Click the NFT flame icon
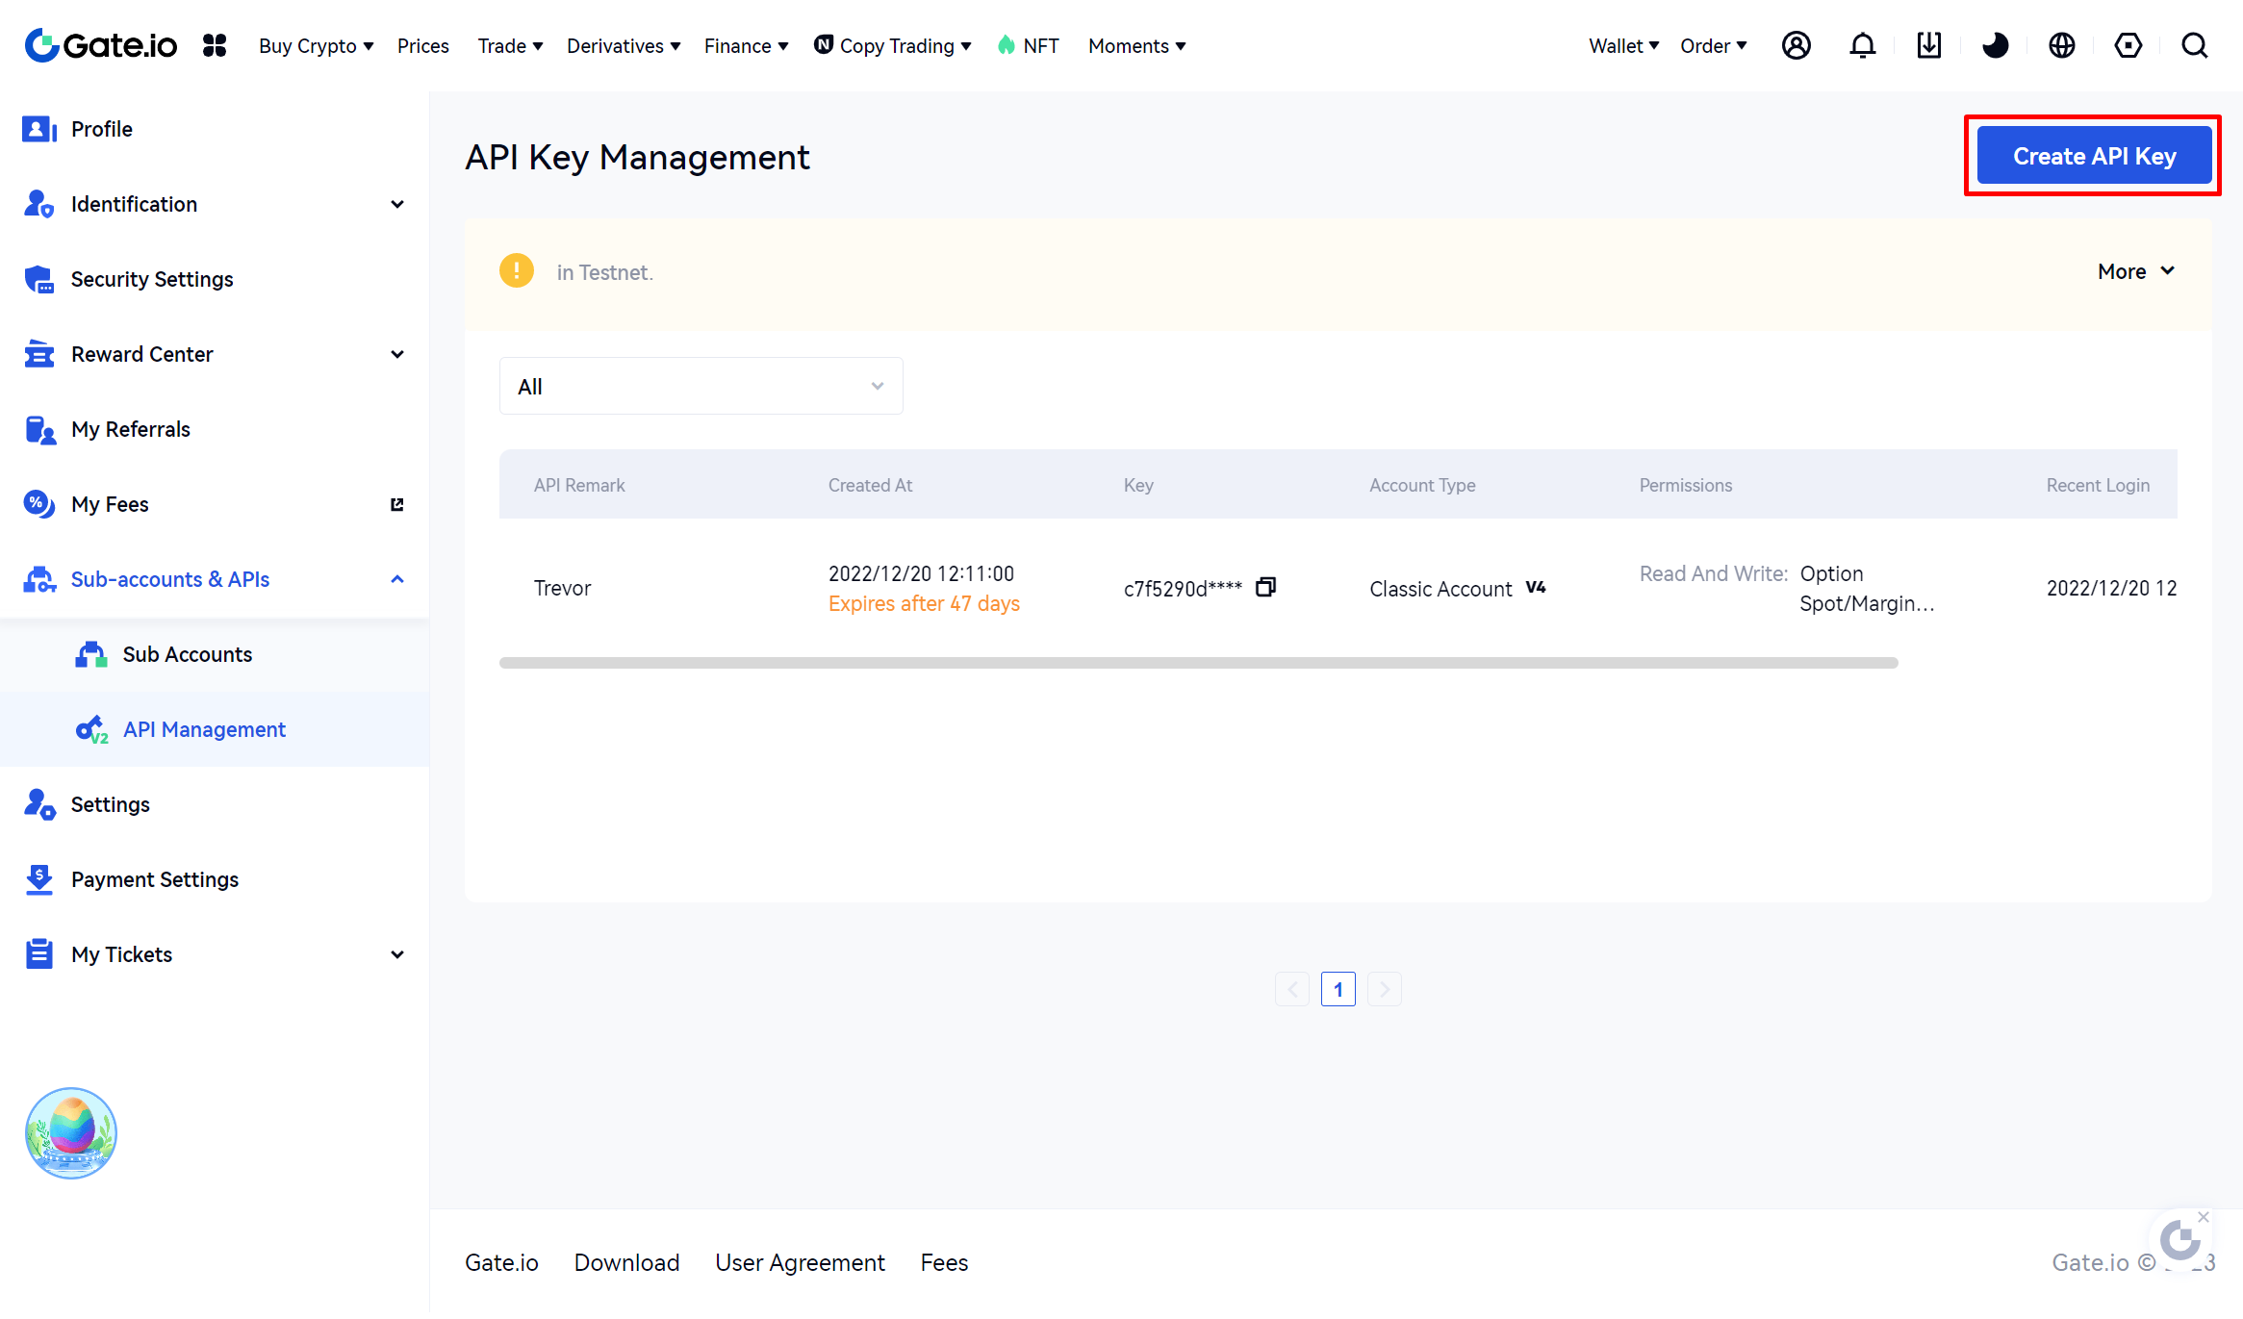2243x1319 pixels. click(x=1006, y=45)
